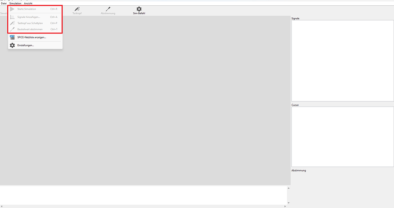Screen dimensions: 394x208
Task: Focus the console output text area
Action: pos(142,195)
